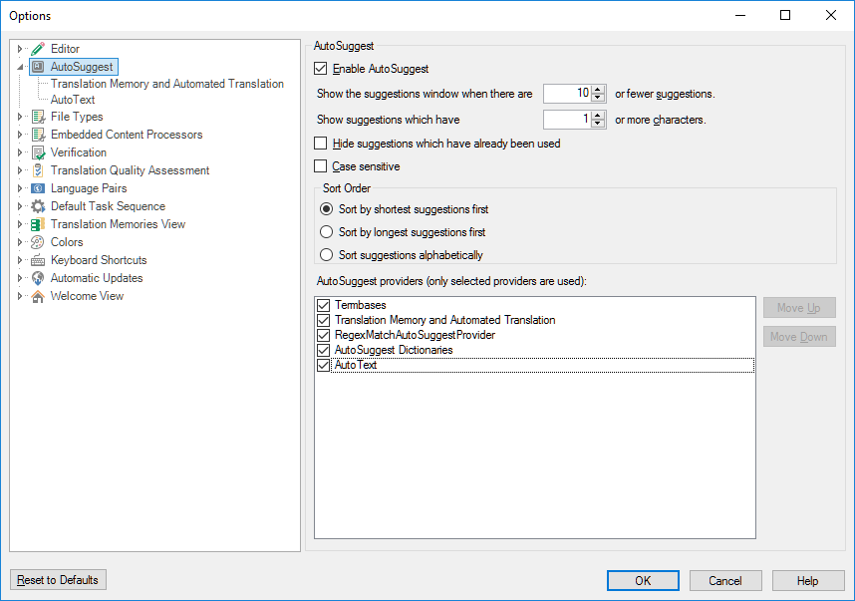The height and width of the screenshot is (601, 855).
Task: Collapse the AutoSuggest tree node
Action: (20, 67)
